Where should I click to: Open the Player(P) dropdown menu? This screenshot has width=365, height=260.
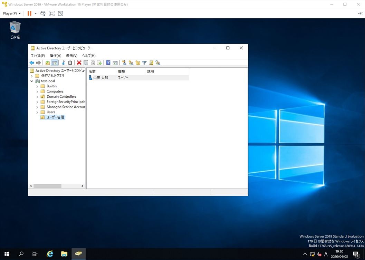(12, 13)
